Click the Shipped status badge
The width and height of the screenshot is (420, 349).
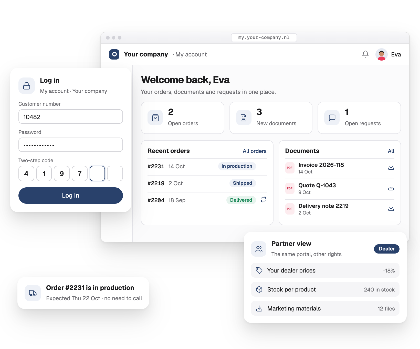pos(243,183)
